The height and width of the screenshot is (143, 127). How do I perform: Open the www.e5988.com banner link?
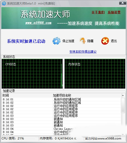coord(38,23)
